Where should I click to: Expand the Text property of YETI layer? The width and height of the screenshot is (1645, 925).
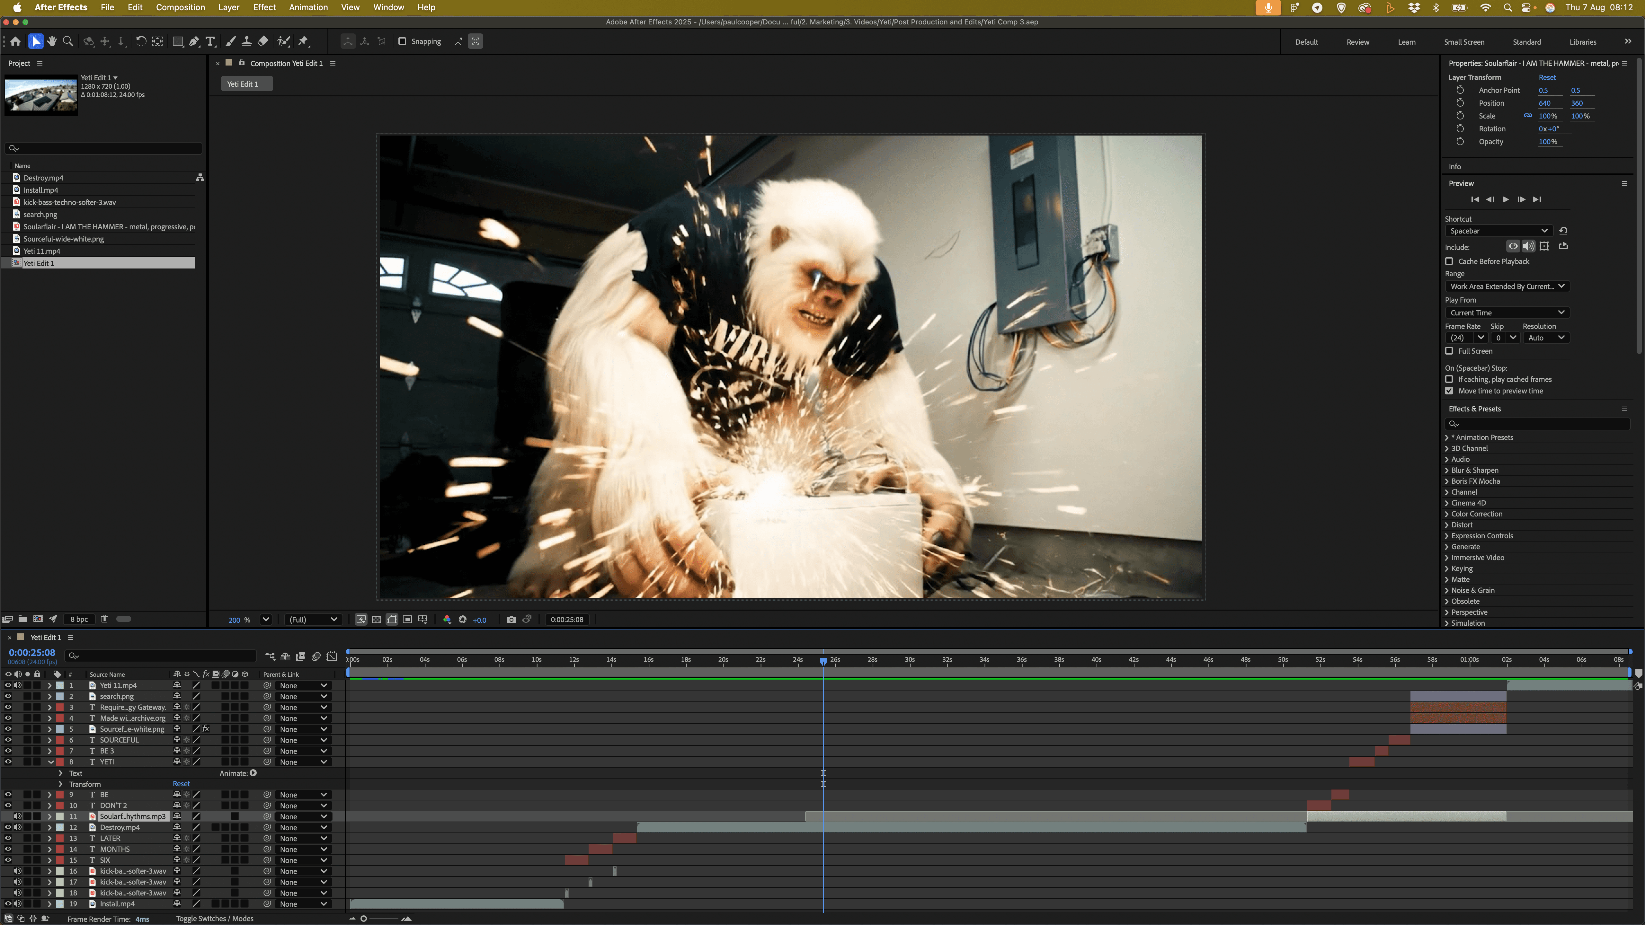click(61, 773)
